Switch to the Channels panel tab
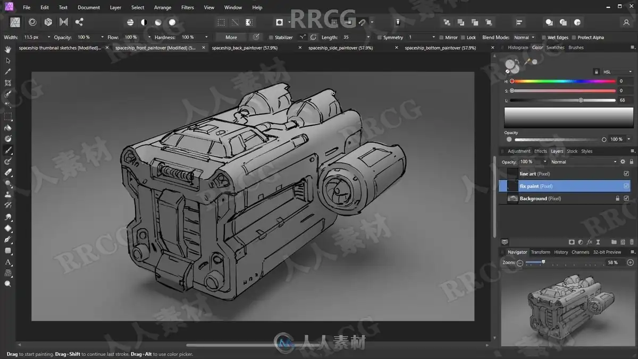Image resolution: width=638 pixels, height=359 pixels. point(580,252)
